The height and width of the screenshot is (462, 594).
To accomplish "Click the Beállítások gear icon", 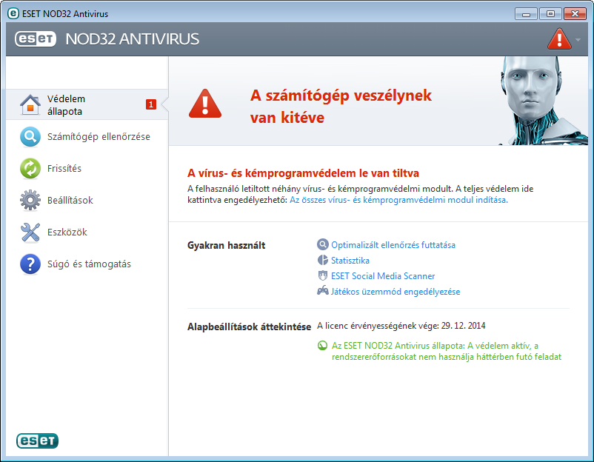I will pyautogui.click(x=30, y=200).
